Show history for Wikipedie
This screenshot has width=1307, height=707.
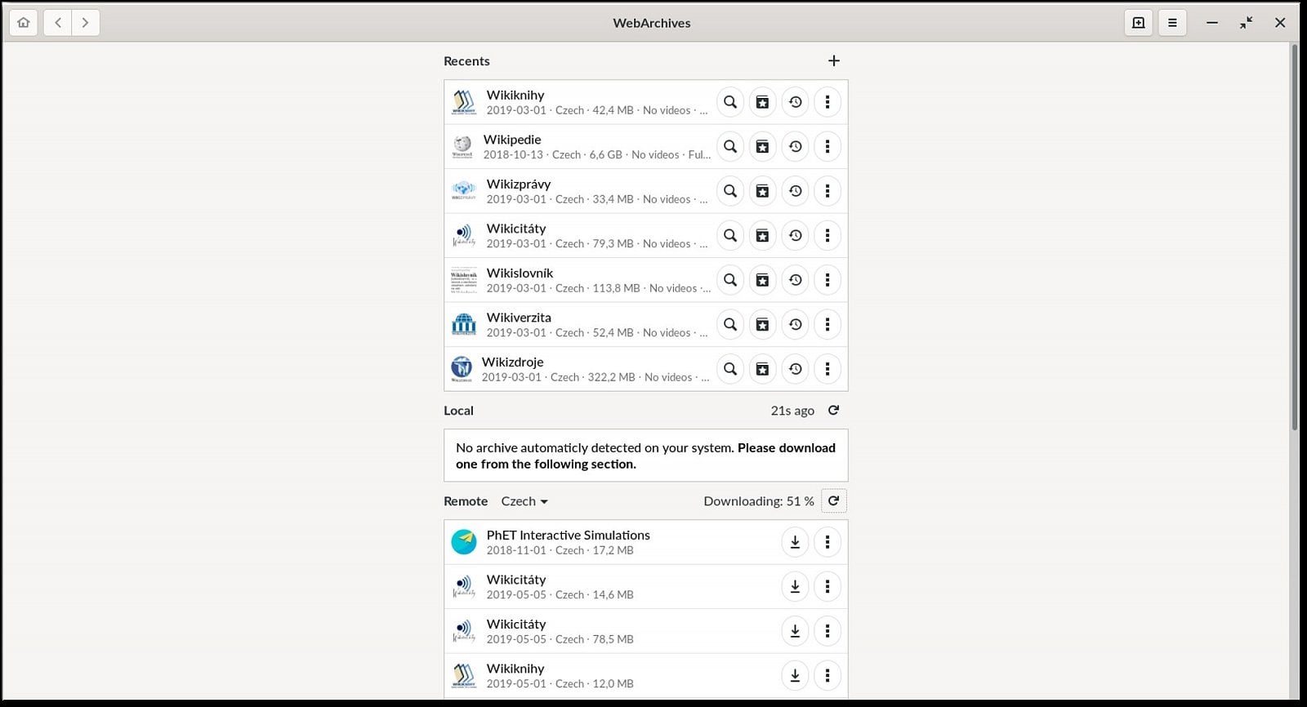tap(795, 146)
